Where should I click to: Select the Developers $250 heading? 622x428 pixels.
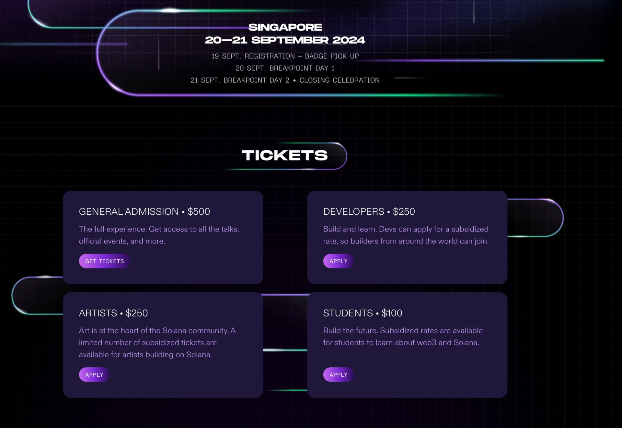click(369, 211)
